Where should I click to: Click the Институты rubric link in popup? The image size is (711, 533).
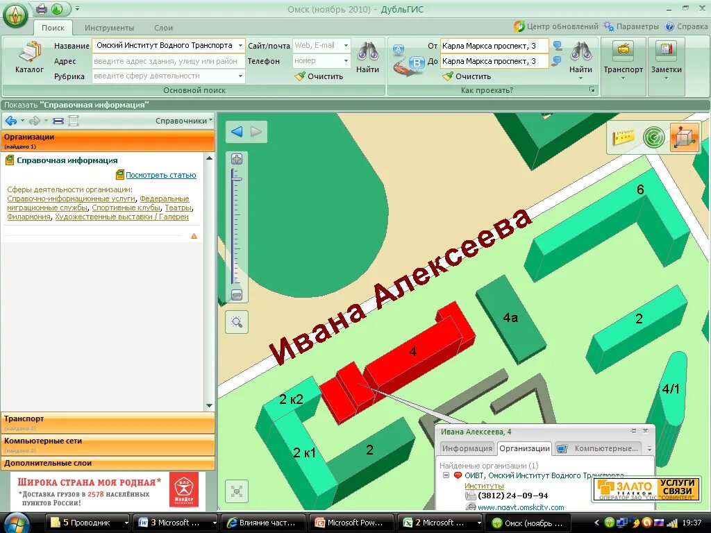(x=484, y=486)
